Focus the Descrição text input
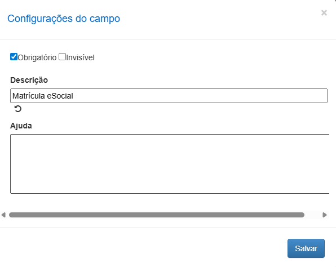The width and height of the screenshot is (336, 267). click(169, 96)
